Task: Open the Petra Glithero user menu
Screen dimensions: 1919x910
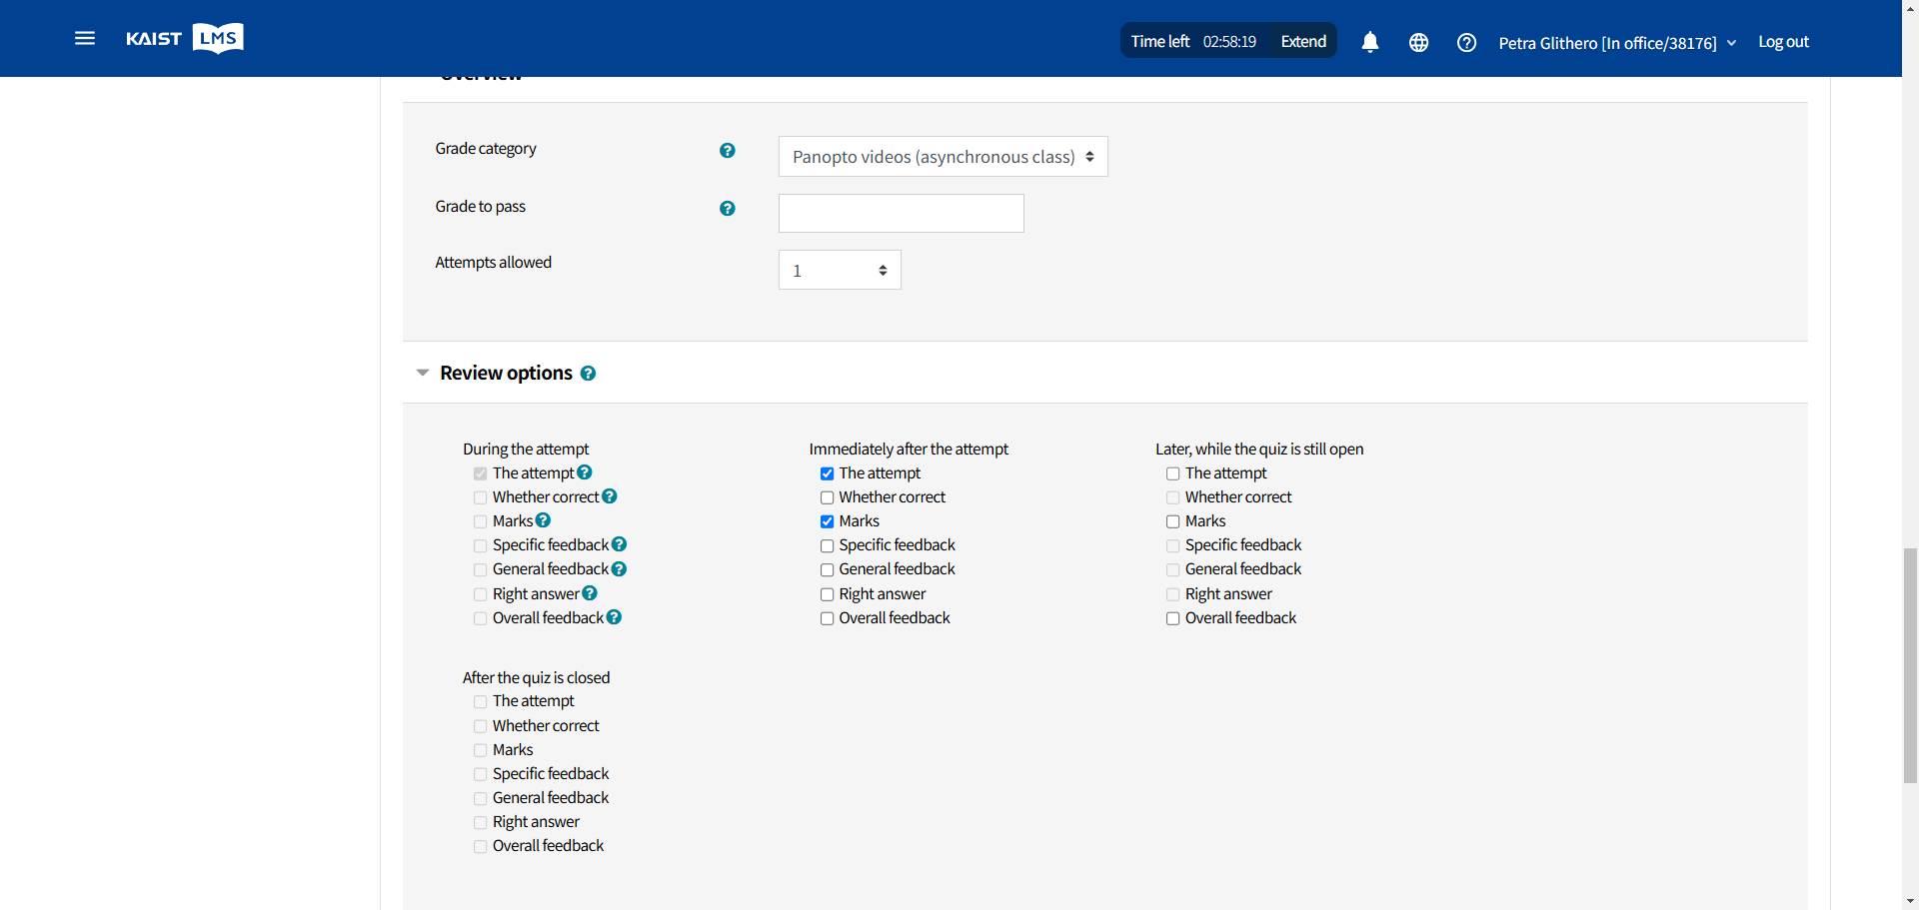Action: (1617, 43)
